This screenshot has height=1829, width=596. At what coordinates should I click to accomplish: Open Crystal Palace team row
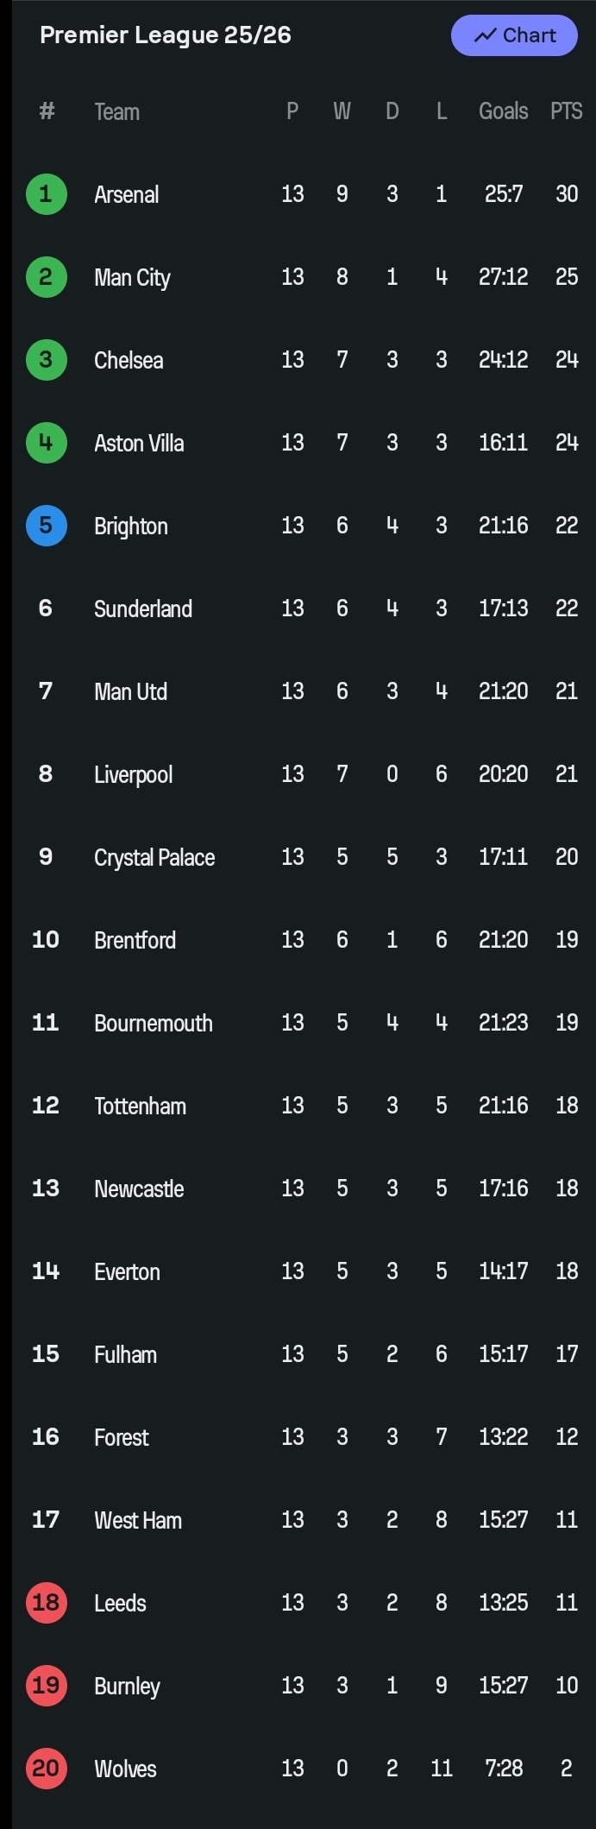click(154, 857)
